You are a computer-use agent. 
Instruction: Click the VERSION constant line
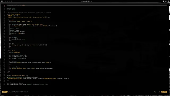pyautogui.click(x=13, y=16)
